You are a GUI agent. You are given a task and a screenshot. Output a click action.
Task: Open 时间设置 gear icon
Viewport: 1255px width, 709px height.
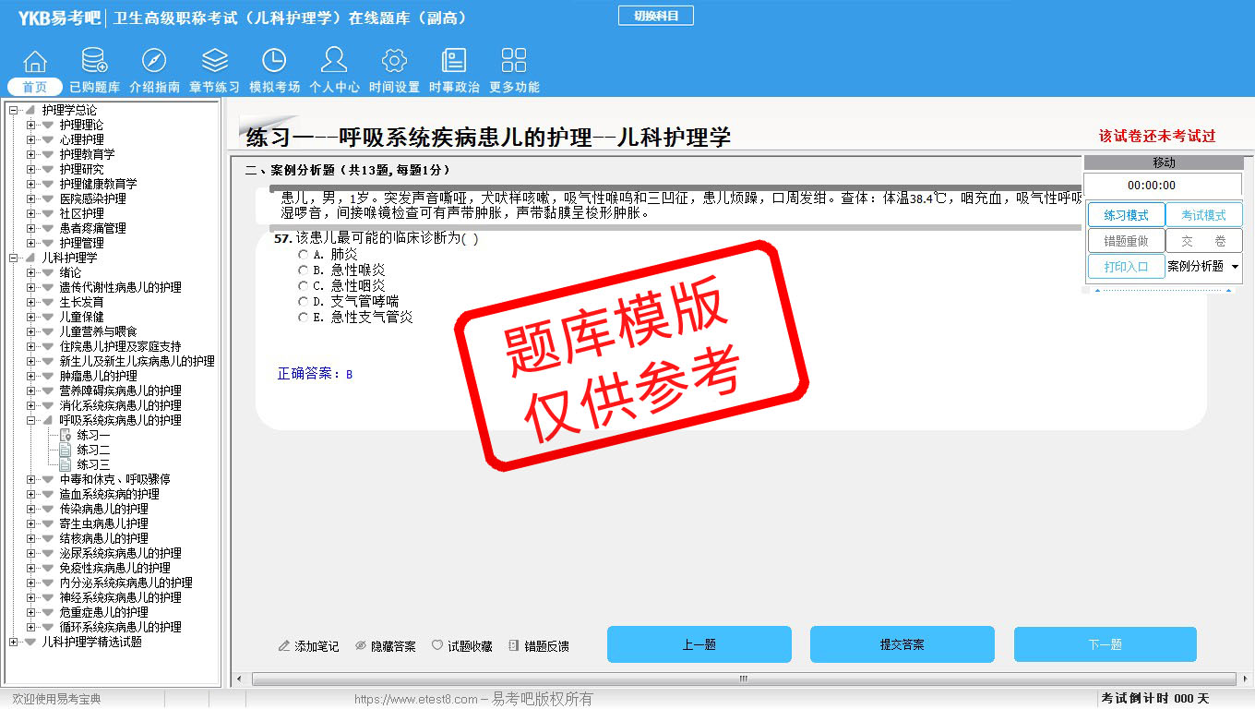coord(394,61)
